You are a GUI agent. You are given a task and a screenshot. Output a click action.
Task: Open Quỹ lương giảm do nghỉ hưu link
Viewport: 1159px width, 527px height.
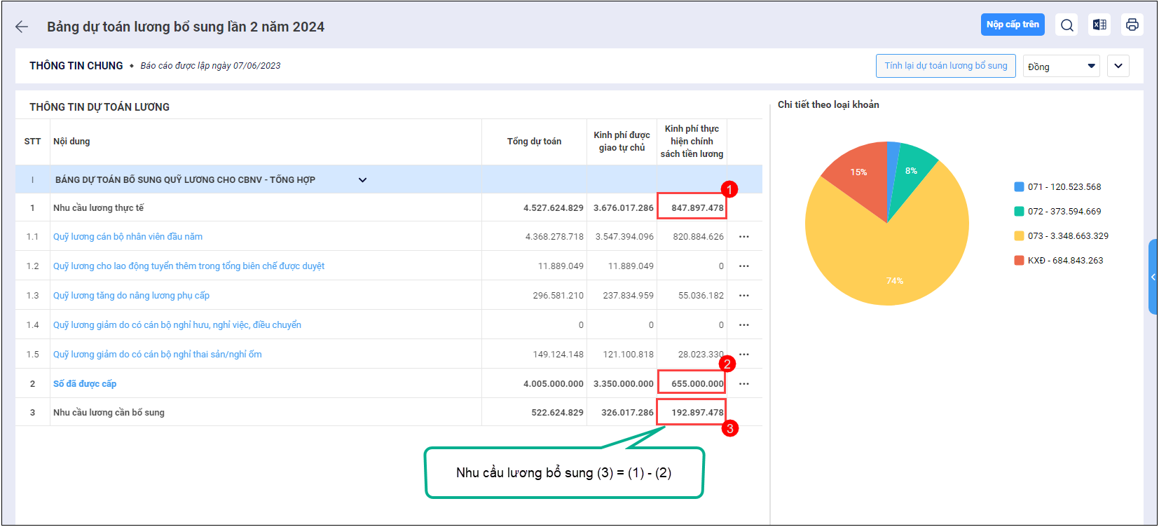pos(177,325)
